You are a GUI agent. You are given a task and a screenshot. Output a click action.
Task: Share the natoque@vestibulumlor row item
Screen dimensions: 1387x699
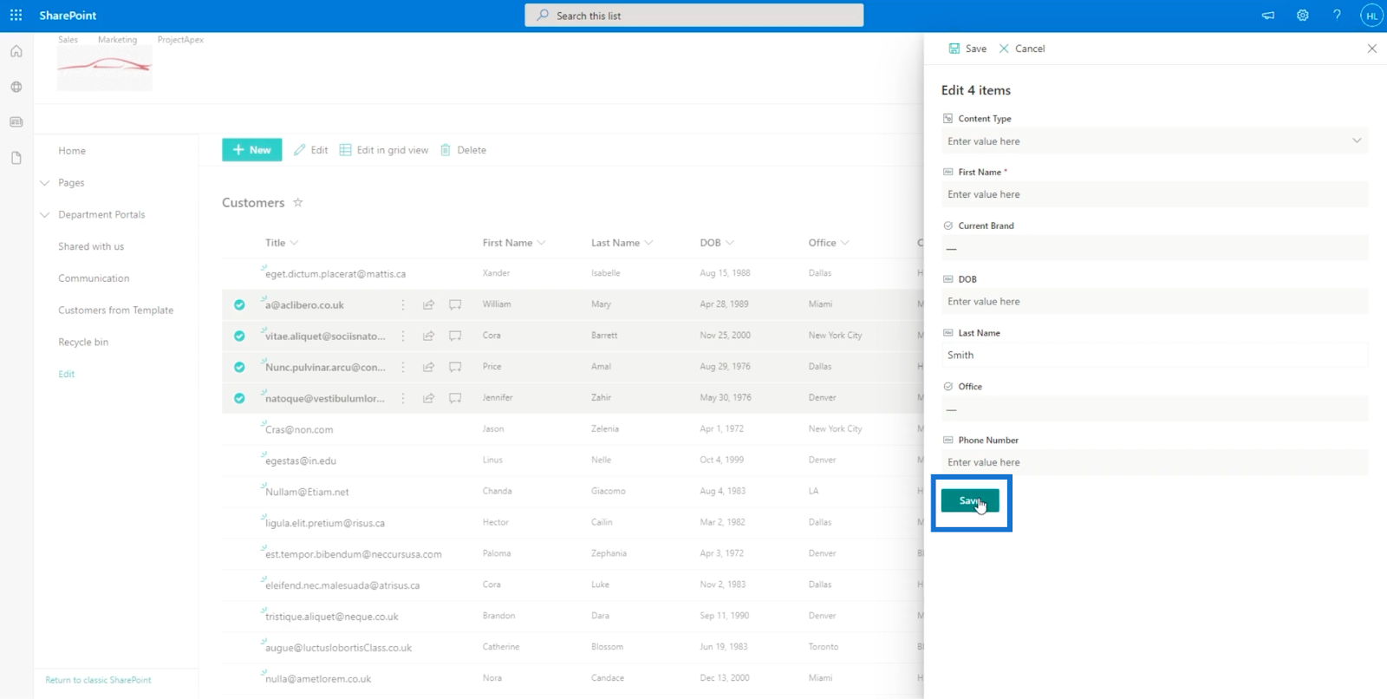[x=428, y=398]
